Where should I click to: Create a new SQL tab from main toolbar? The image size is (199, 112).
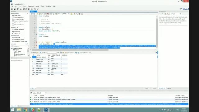point(12,9)
